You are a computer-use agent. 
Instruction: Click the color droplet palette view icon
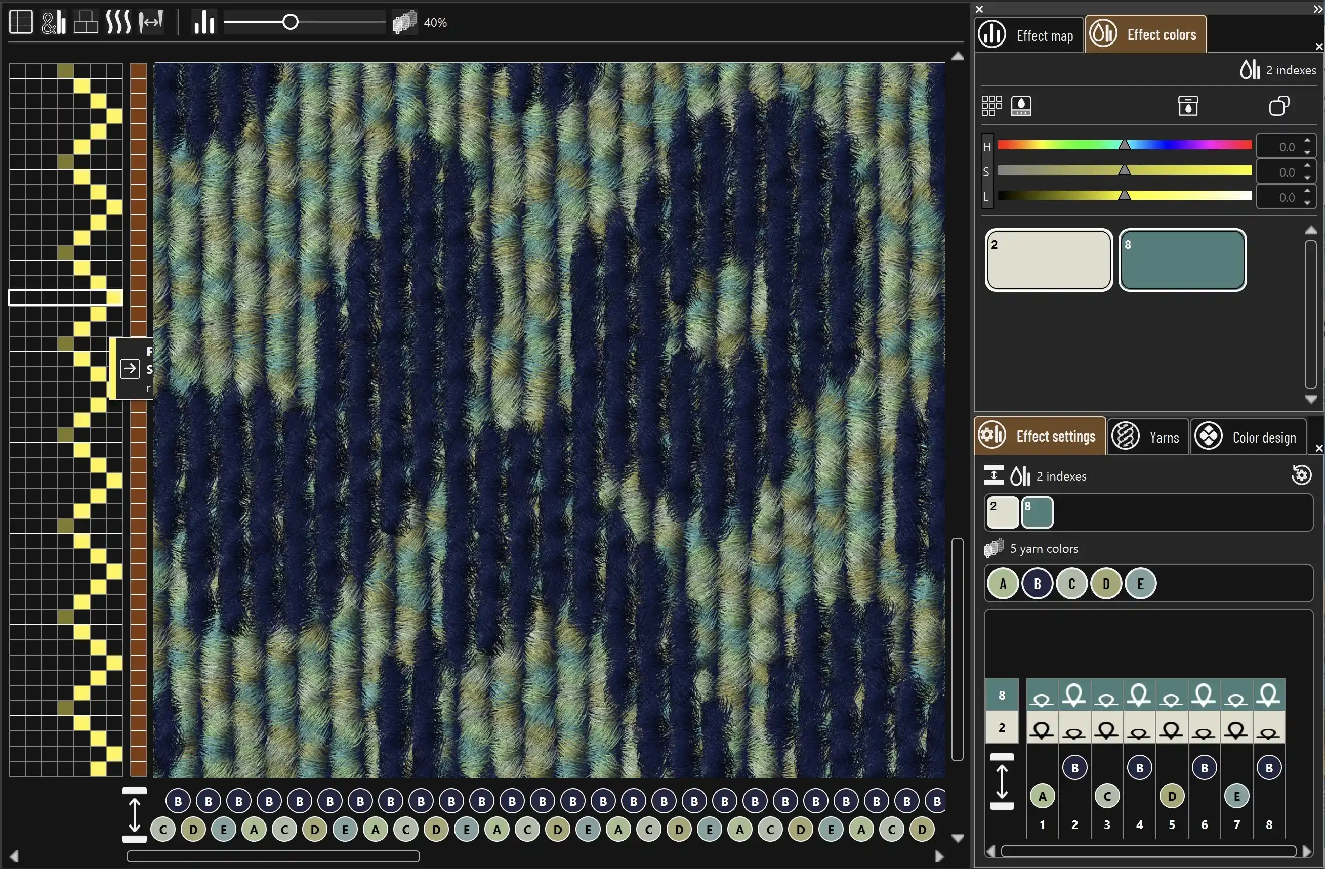[x=1021, y=106]
